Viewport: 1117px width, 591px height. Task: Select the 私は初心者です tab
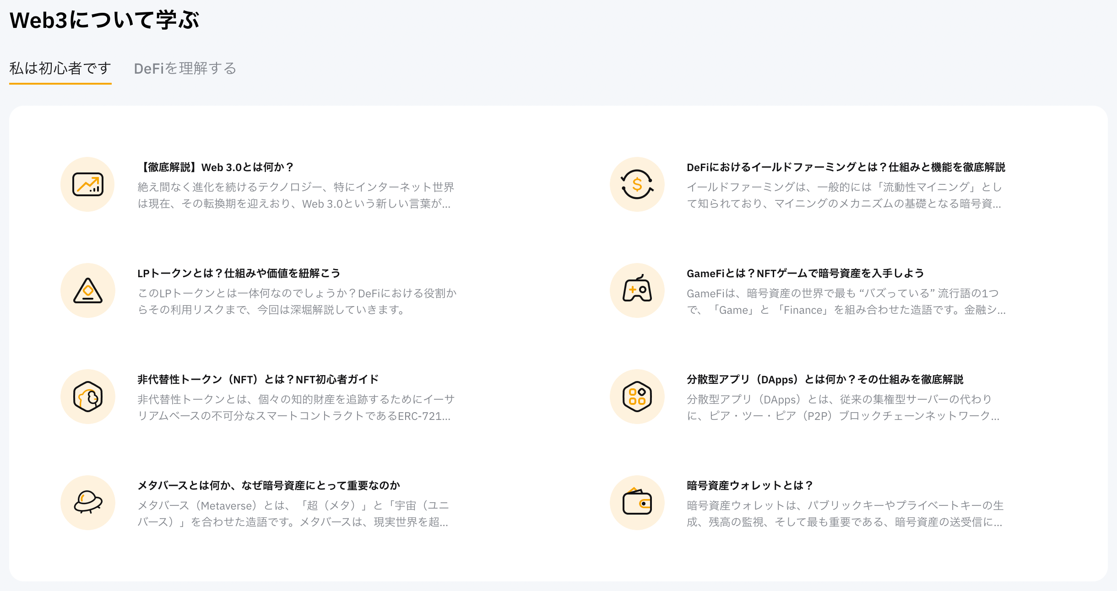60,69
